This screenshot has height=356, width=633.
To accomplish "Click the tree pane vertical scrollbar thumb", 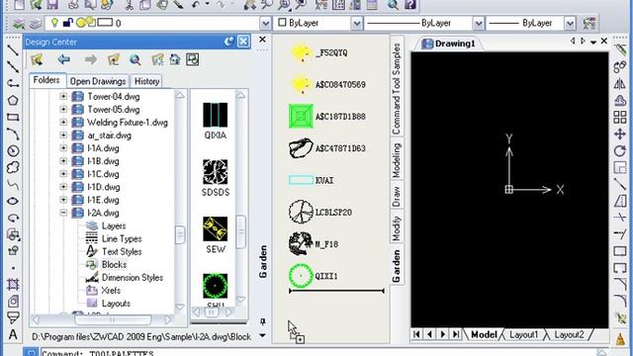I will (180, 235).
